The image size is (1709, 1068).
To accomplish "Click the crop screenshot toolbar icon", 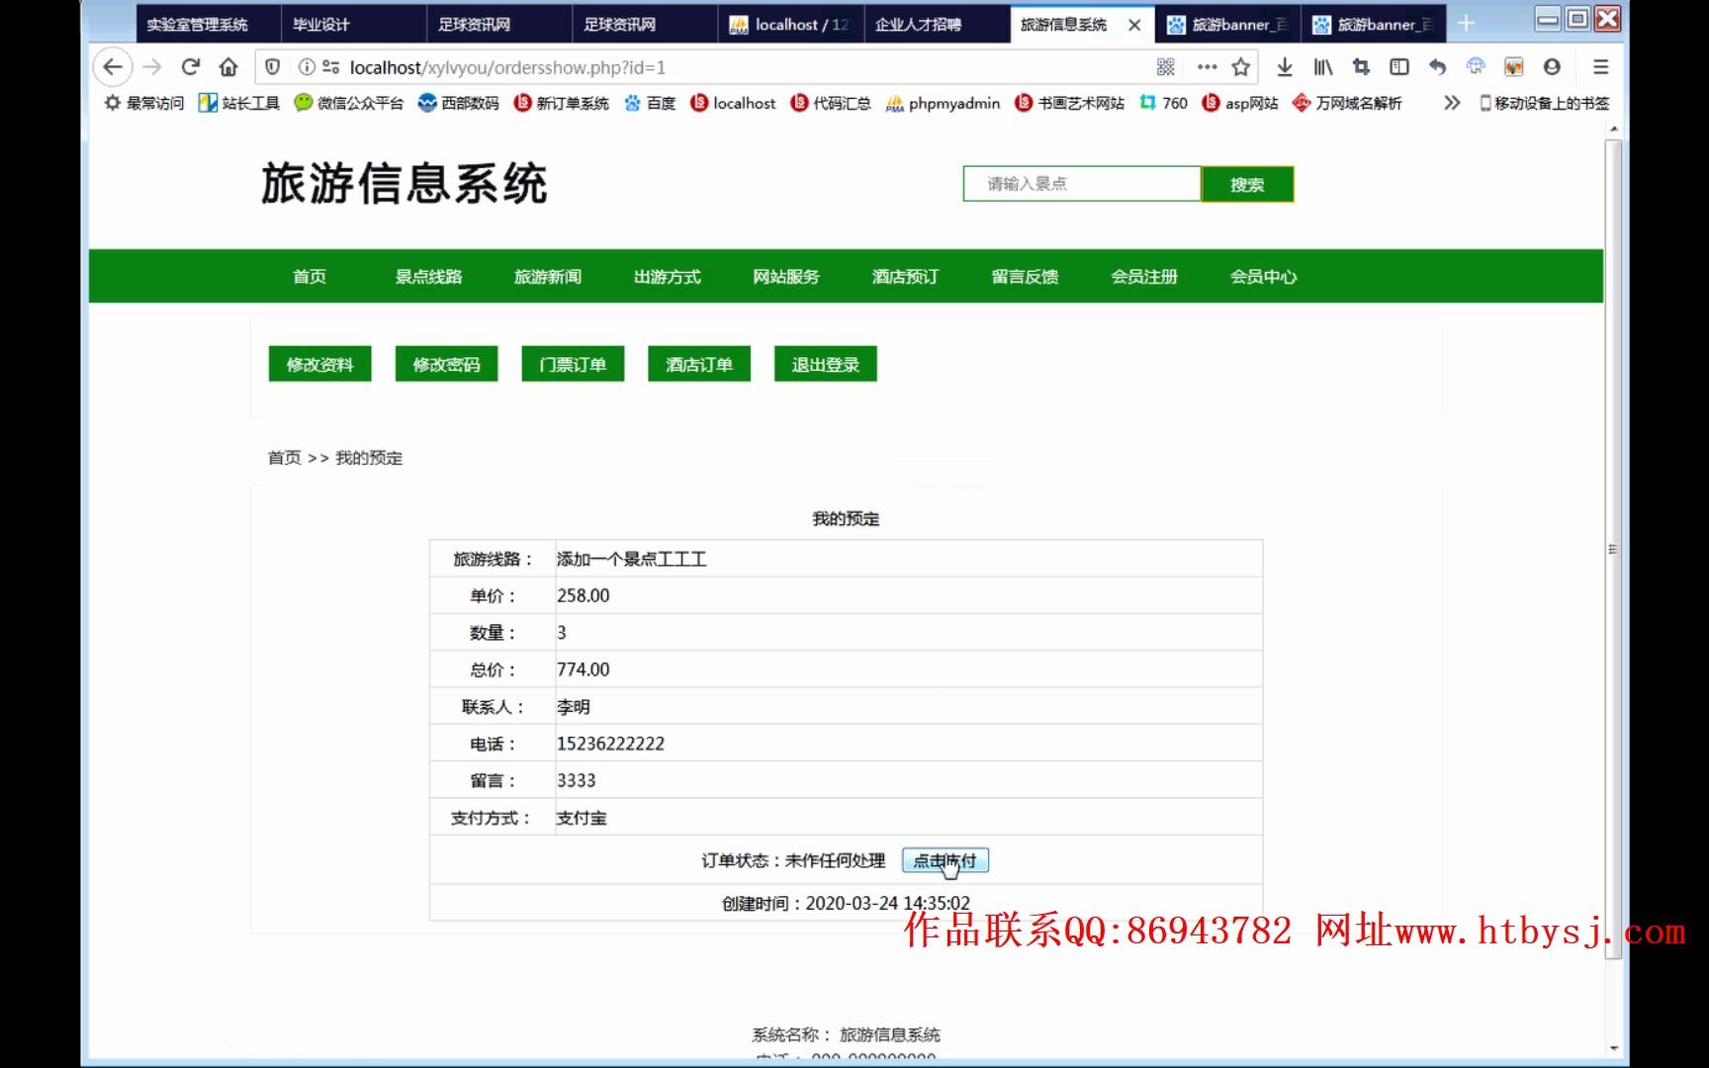I will (1361, 67).
